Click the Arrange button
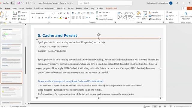 [139, 15]
